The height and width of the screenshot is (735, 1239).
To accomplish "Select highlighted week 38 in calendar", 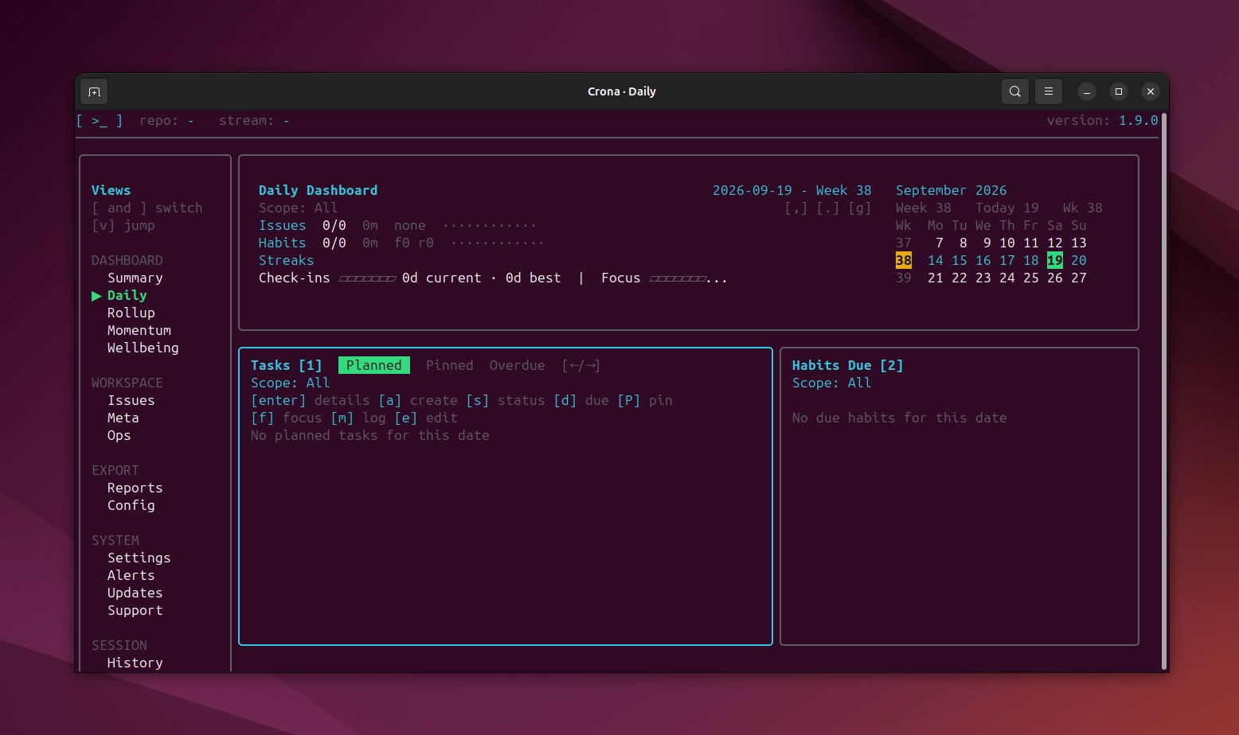I will pos(904,260).
